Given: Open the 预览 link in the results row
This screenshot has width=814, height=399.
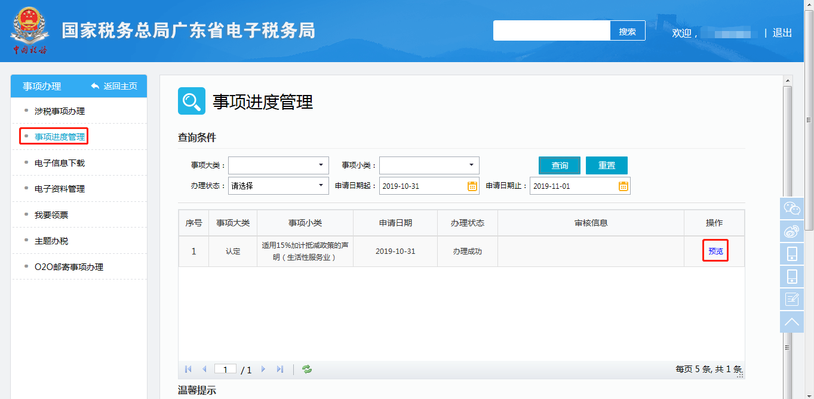Looking at the screenshot, I should [714, 251].
